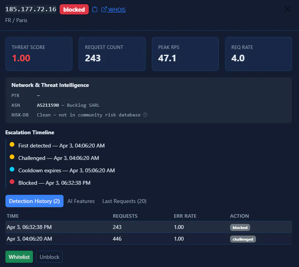Select the Detection History (2) tab
The width and height of the screenshot is (299, 267).
pos(34,201)
